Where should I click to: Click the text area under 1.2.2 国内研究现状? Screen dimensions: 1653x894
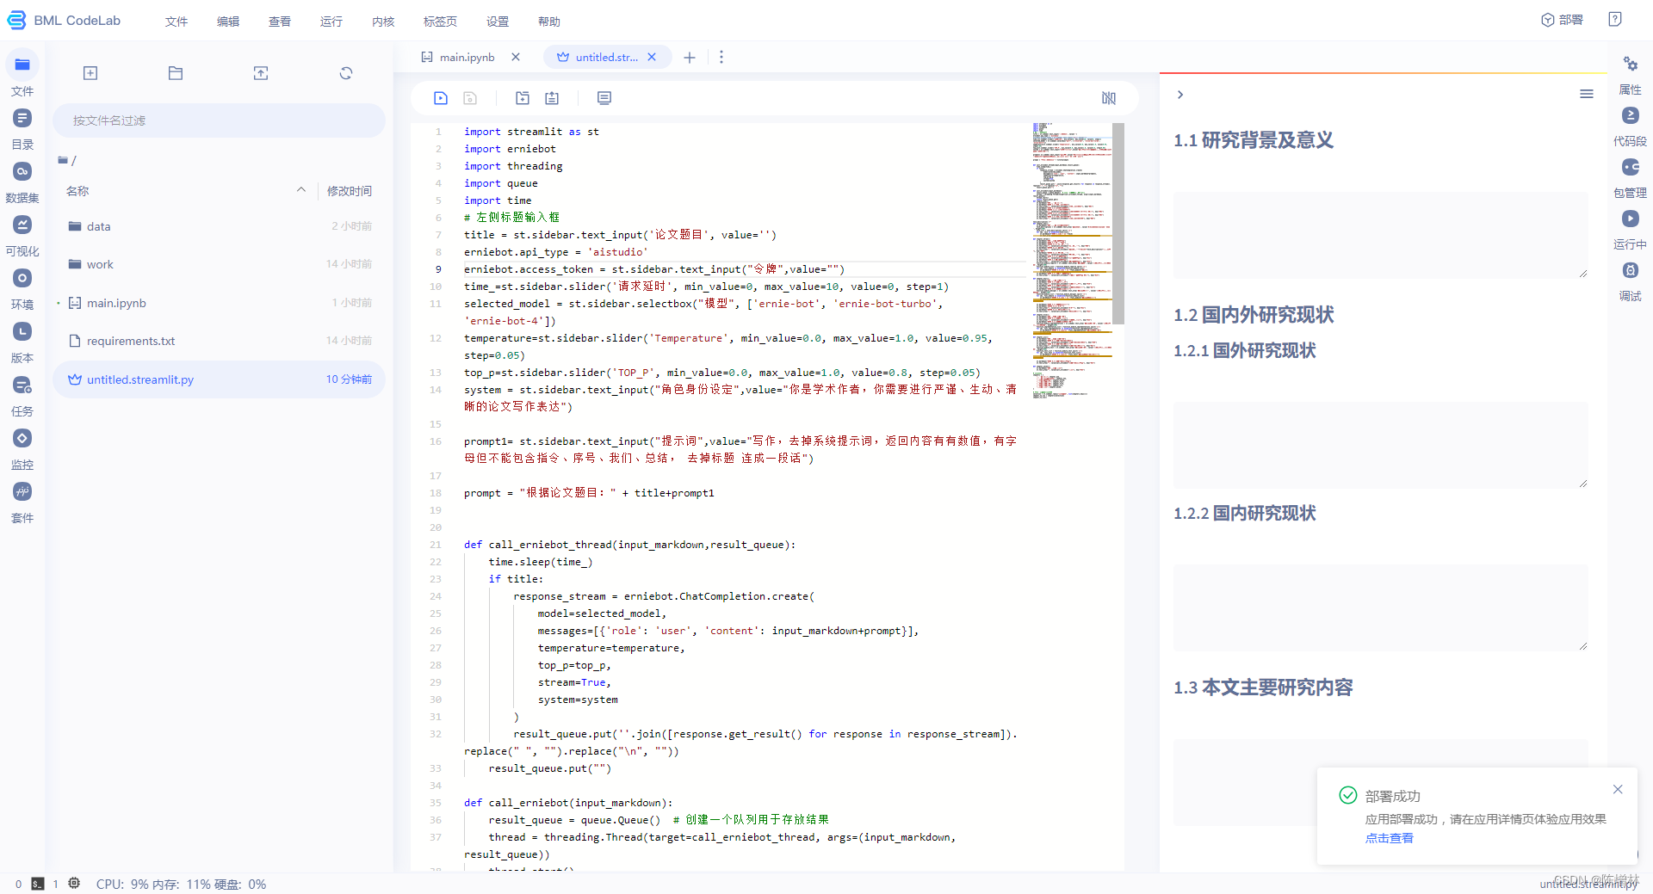point(1381,607)
